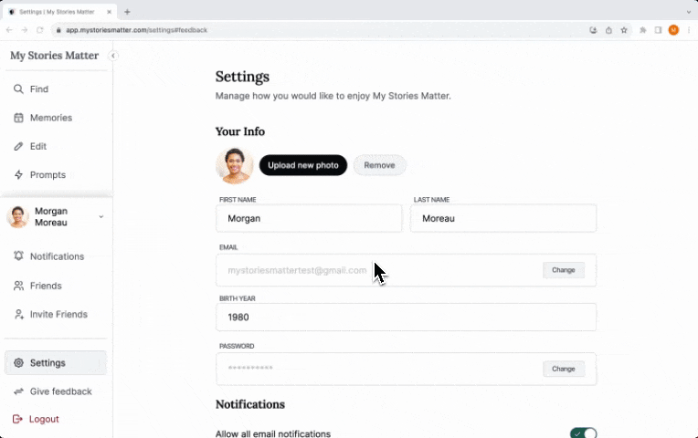Click the Prompts lightning bolt icon
The width and height of the screenshot is (698, 438).
coord(18,175)
